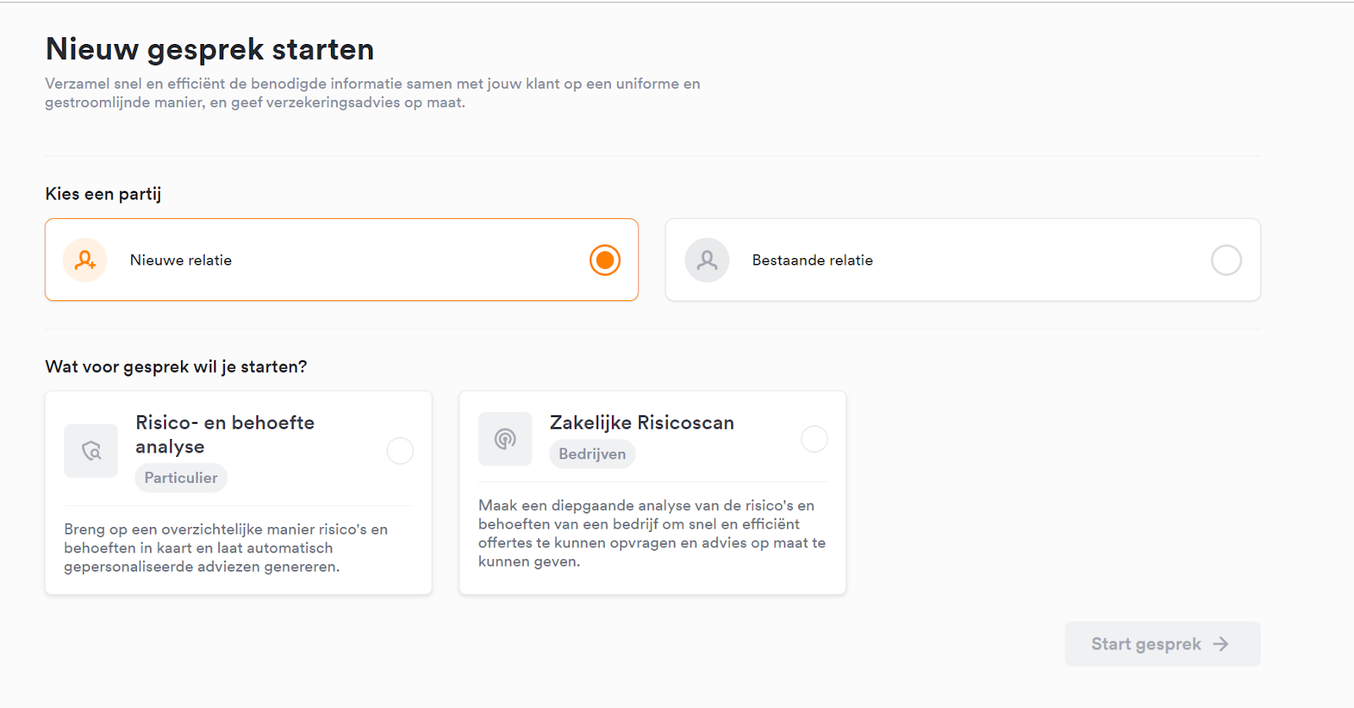Click the Bedrijven tag
The image size is (1354, 708).
pyautogui.click(x=592, y=453)
